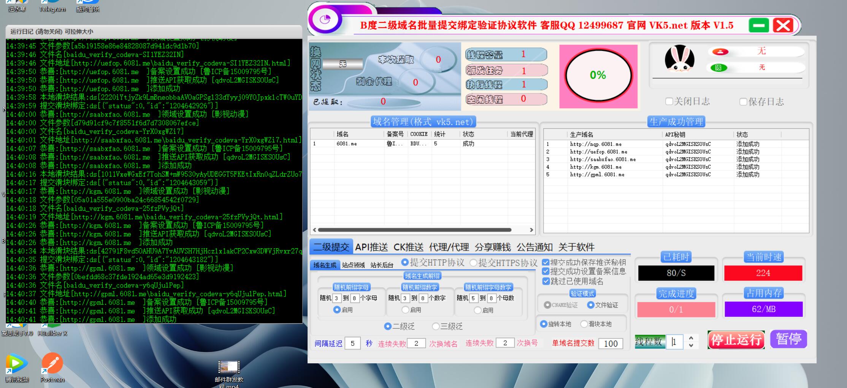The height and width of the screenshot is (388, 847).
Task: Click 暂停 button
Action: (788, 339)
